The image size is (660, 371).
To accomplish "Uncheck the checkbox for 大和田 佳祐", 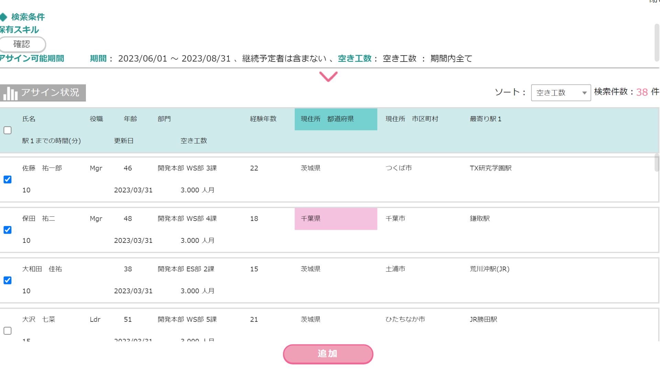I will click(x=8, y=280).
